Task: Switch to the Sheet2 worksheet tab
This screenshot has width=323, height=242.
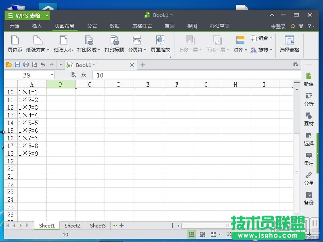Action: (x=72, y=226)
